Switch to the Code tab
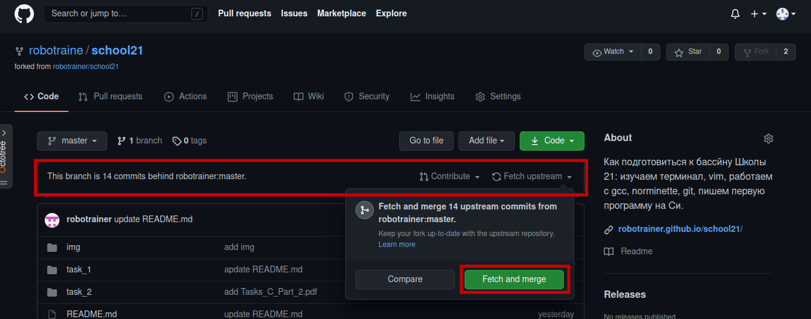The width and height of the screenshot is (811, 319). (41, 96)
